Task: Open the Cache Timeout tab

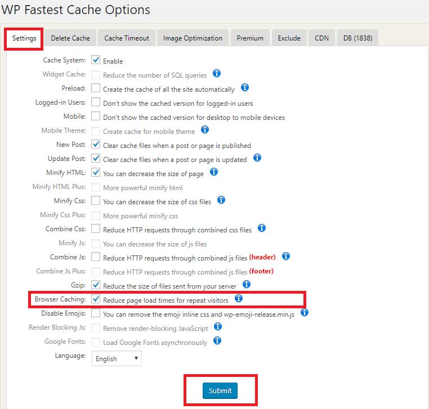Action: coord(127,38)
